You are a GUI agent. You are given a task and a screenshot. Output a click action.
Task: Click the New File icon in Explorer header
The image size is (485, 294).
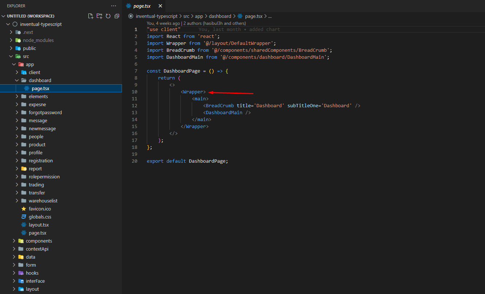91,16
